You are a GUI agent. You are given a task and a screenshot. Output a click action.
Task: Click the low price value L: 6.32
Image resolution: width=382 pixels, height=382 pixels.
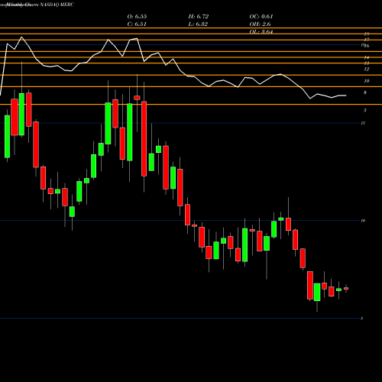tap(198, 24)
